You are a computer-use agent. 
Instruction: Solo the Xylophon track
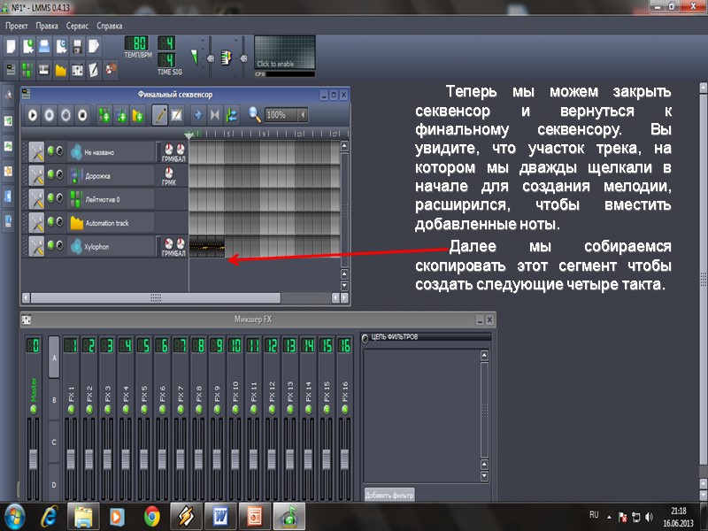pos(59,245)
